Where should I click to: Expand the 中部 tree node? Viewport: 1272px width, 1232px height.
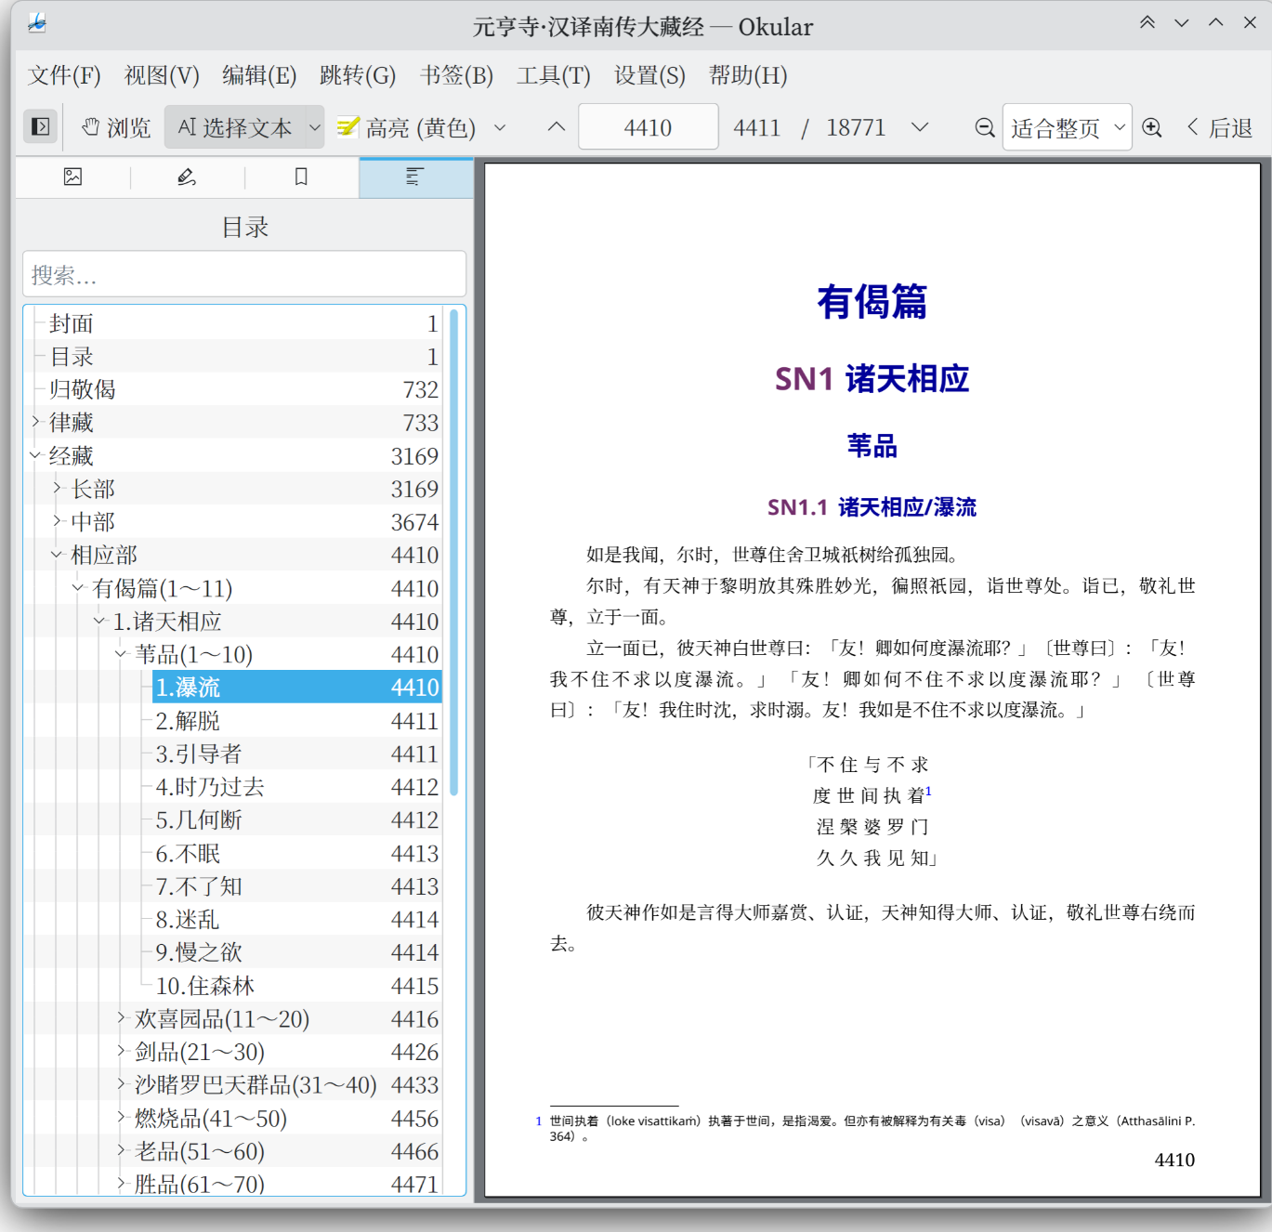(57, 521)
